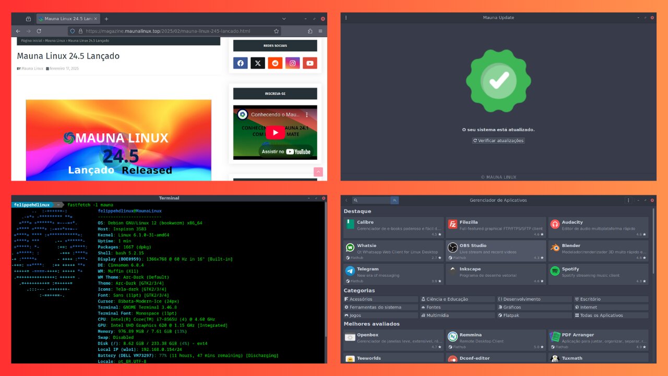Reload the page in the browser
This screenshot has width=668, height=376.
[39, 31]
